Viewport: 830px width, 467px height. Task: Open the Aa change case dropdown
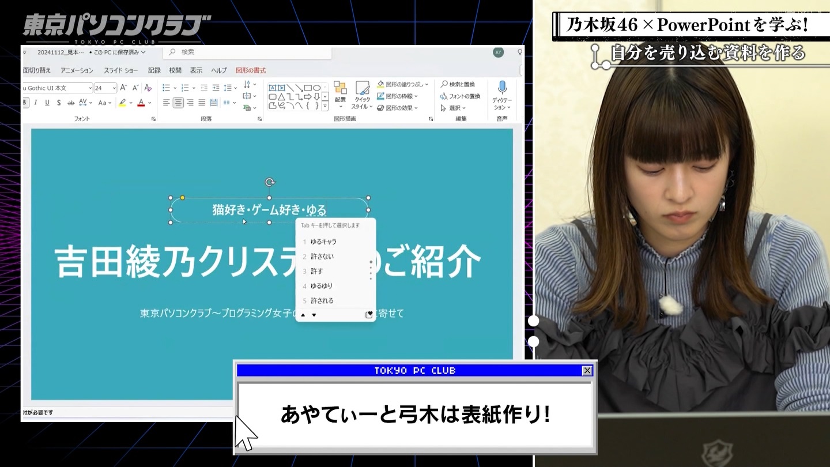pos(105,103)
